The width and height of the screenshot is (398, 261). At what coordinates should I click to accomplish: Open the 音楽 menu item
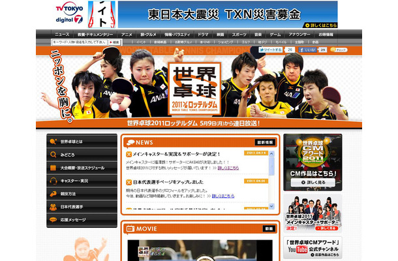pyautogui.click(x=258, y=35)
